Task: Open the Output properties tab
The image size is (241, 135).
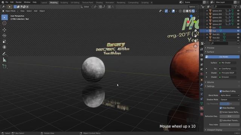Action: click(202, 60)
